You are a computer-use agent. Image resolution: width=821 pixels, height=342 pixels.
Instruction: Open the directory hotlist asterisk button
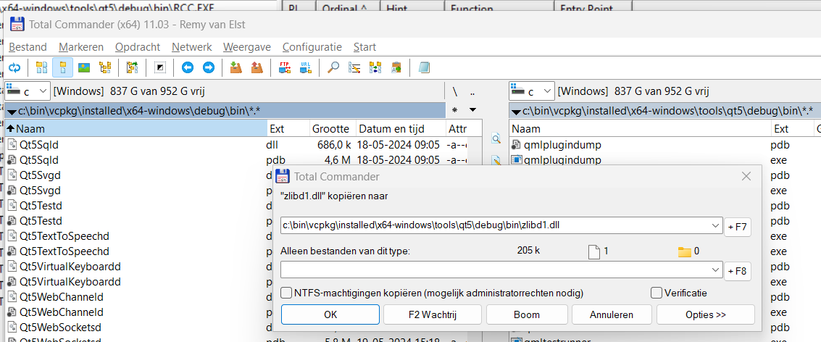454,111
